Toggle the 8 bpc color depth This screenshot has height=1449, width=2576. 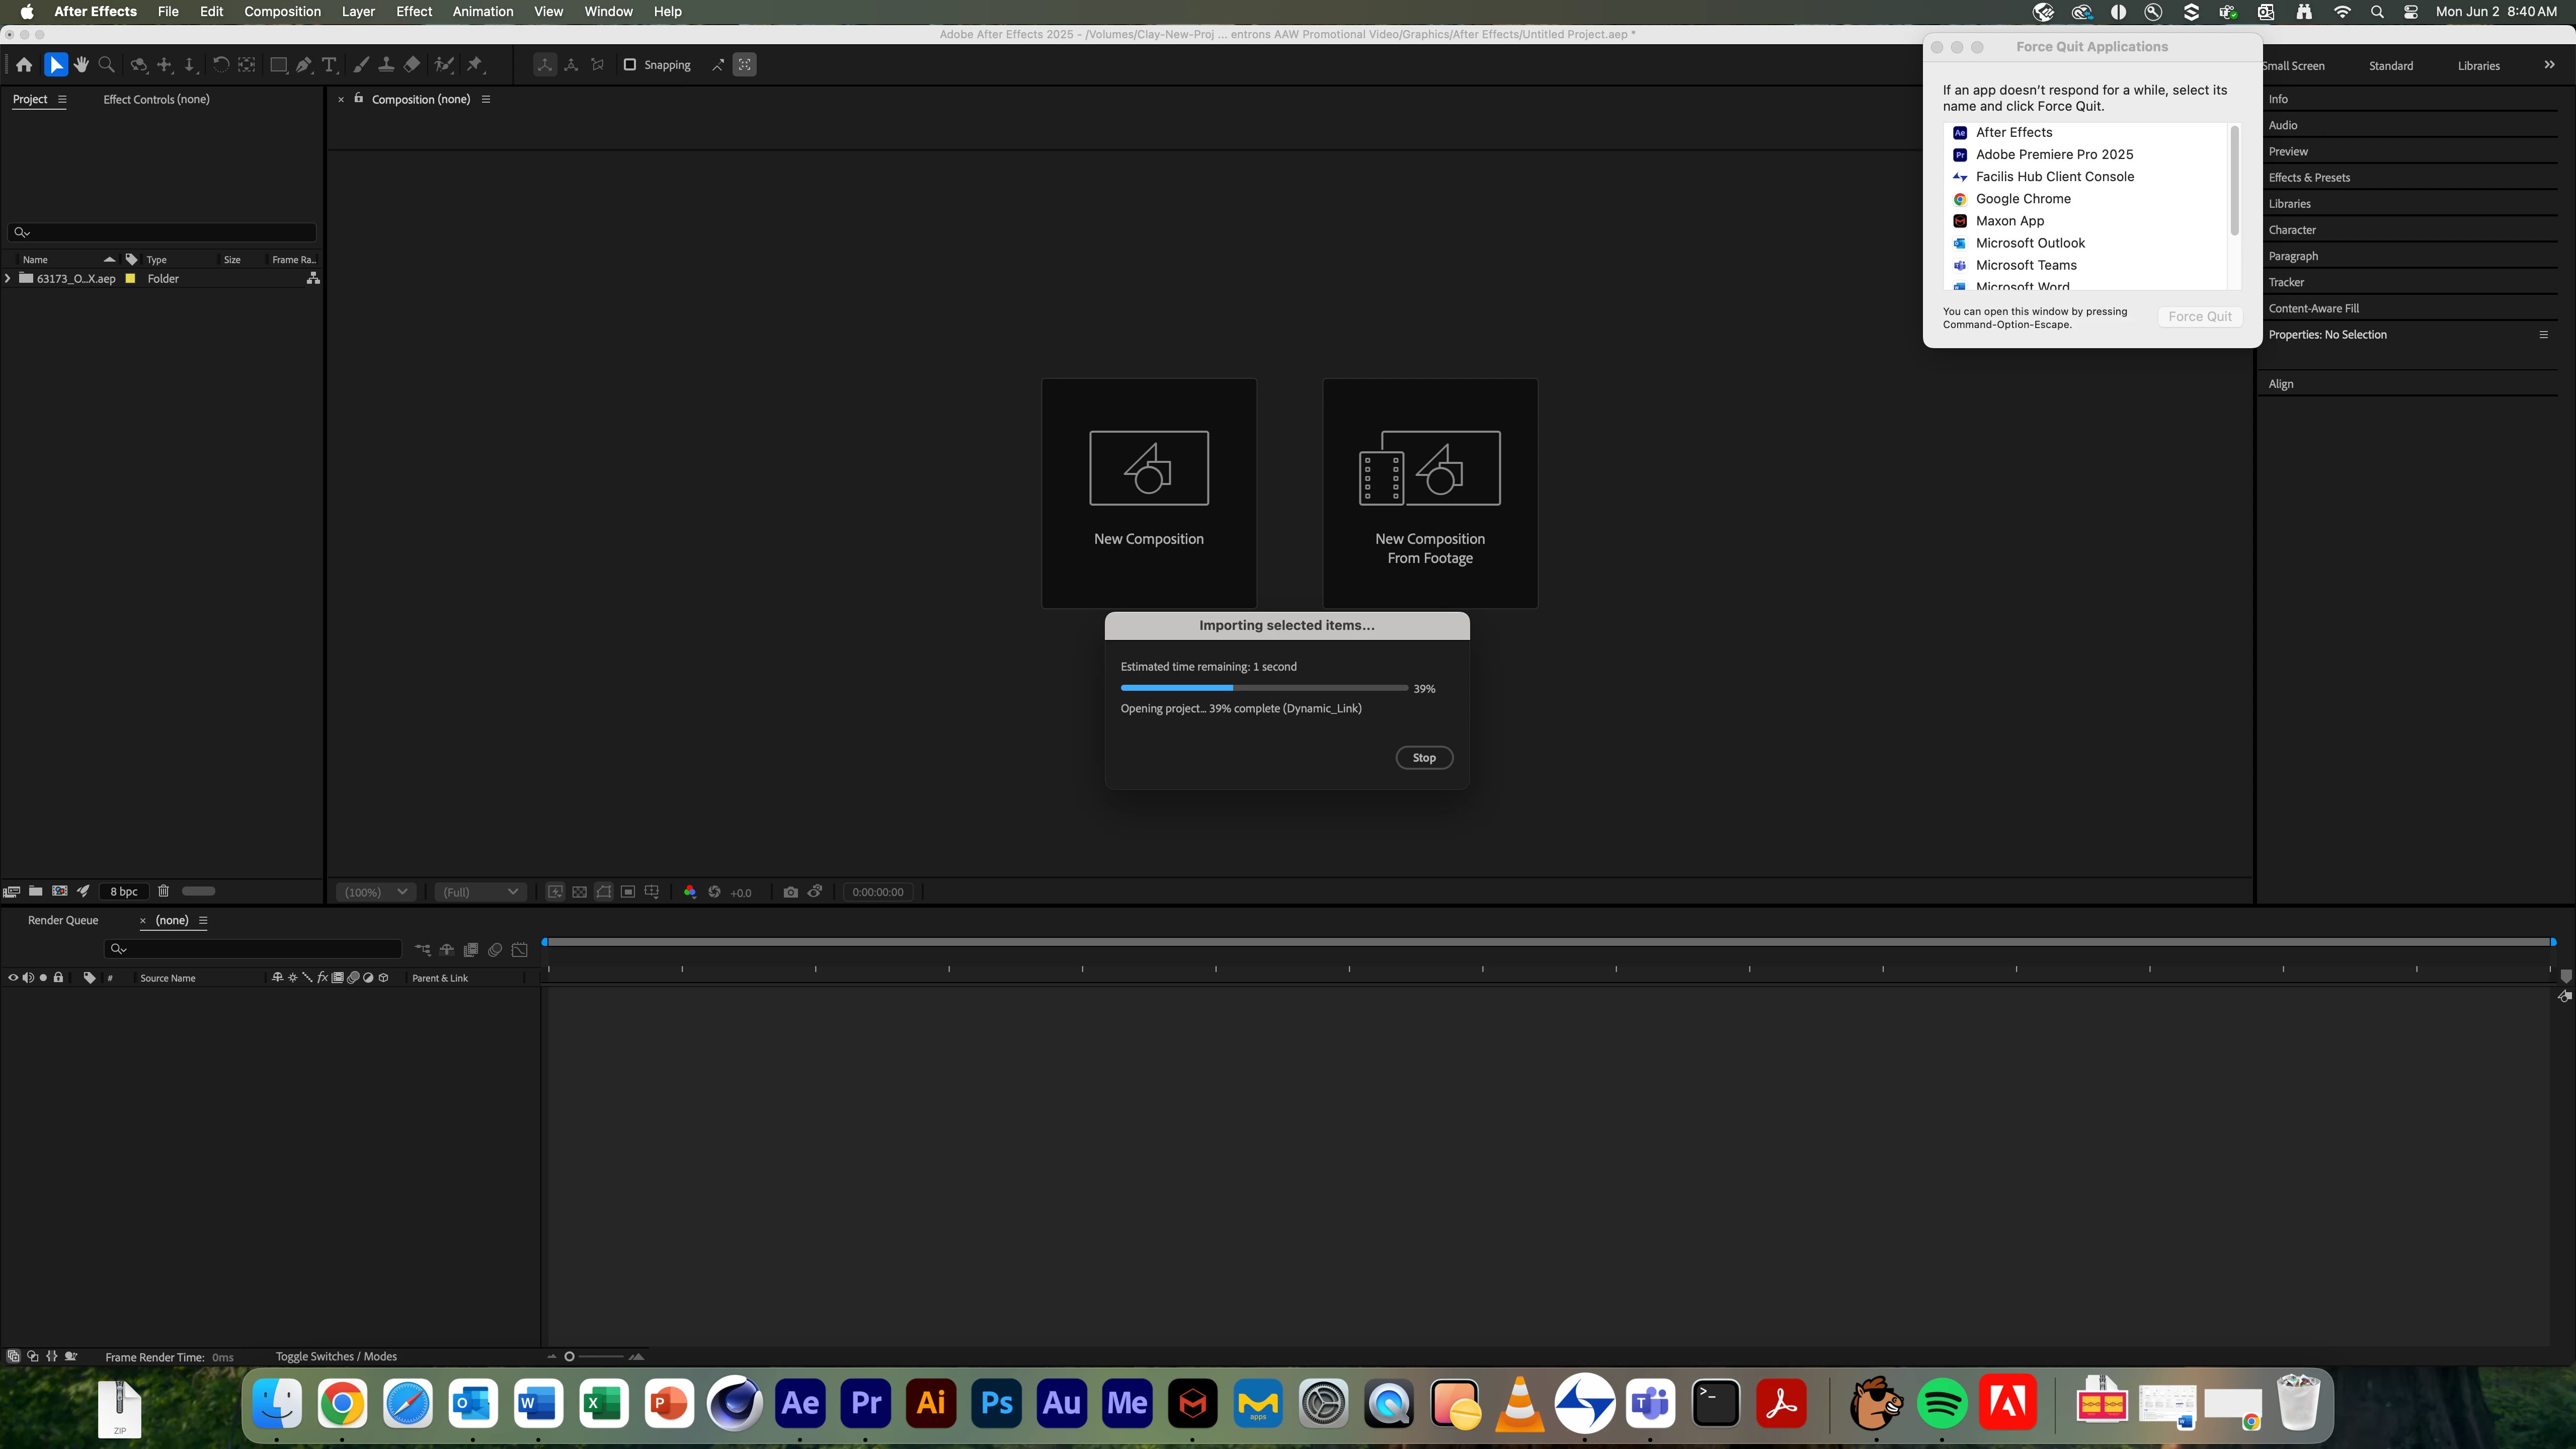pyautogui.click(x=124, y=891)
